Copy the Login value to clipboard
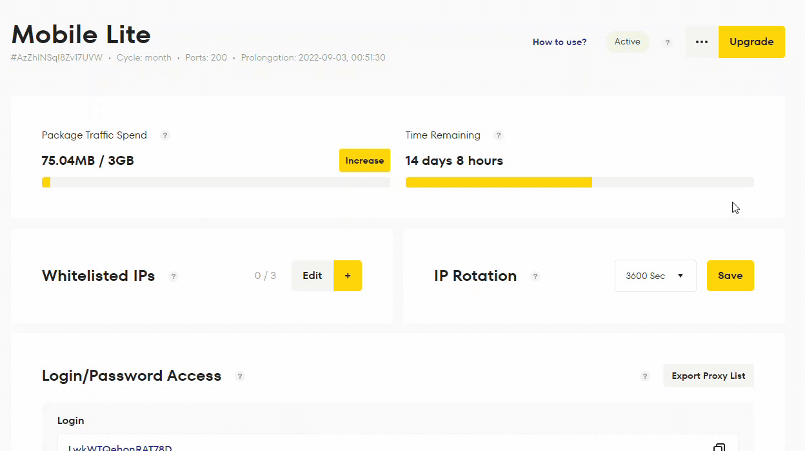The image size is (805, 451). (x=720, y=446)
